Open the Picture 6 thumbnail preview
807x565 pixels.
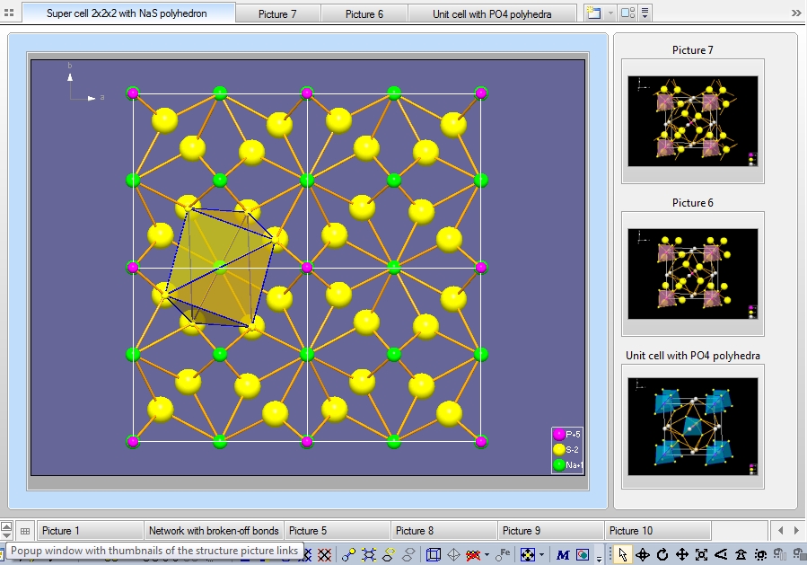pos(692,272)
